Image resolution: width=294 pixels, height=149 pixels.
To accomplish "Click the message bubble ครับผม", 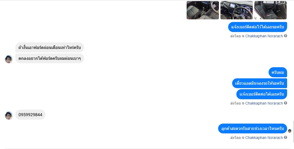I will click(x=278, y=72).
